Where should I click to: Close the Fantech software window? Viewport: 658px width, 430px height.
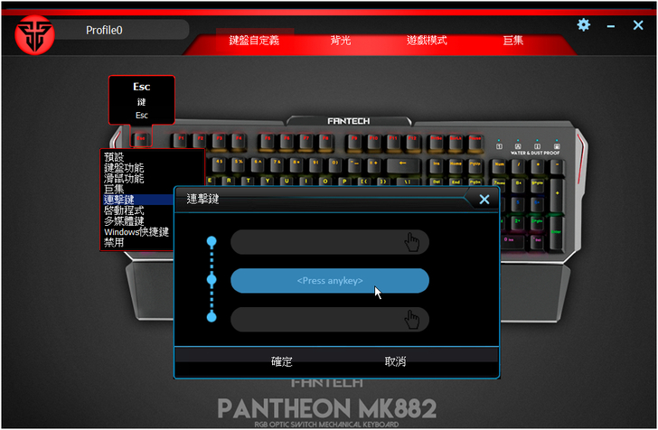638,25
